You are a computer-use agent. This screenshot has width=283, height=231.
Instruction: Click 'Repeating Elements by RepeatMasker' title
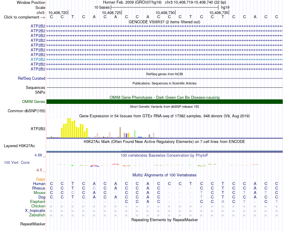coord(164,220)
